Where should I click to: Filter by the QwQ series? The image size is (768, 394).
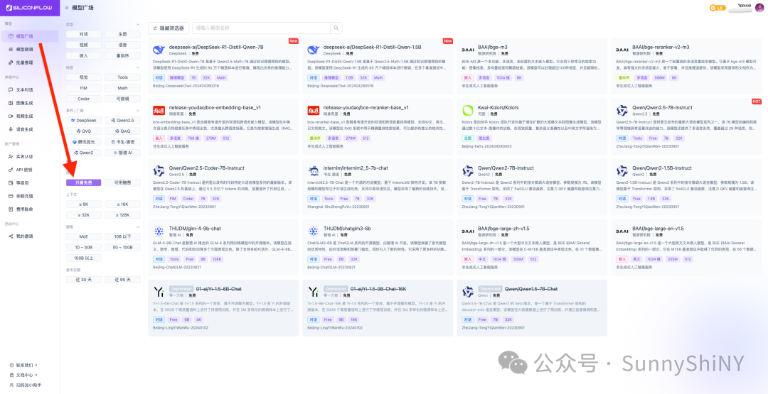122,131
